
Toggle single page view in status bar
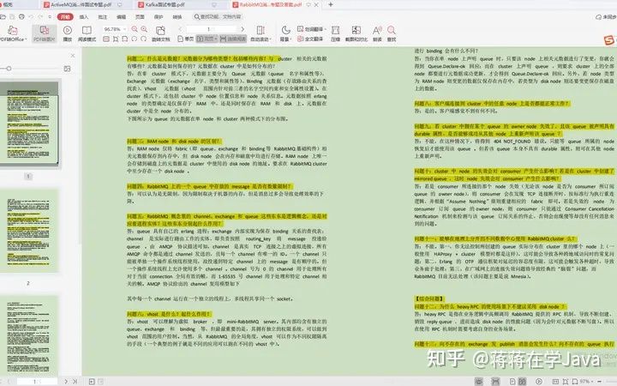click(512, 381)
